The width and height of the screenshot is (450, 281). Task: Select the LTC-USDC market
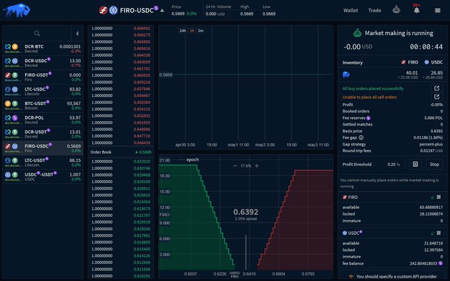coord(43,91)
